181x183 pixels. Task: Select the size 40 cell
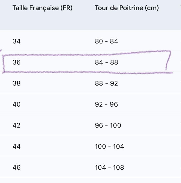[17, 105]
